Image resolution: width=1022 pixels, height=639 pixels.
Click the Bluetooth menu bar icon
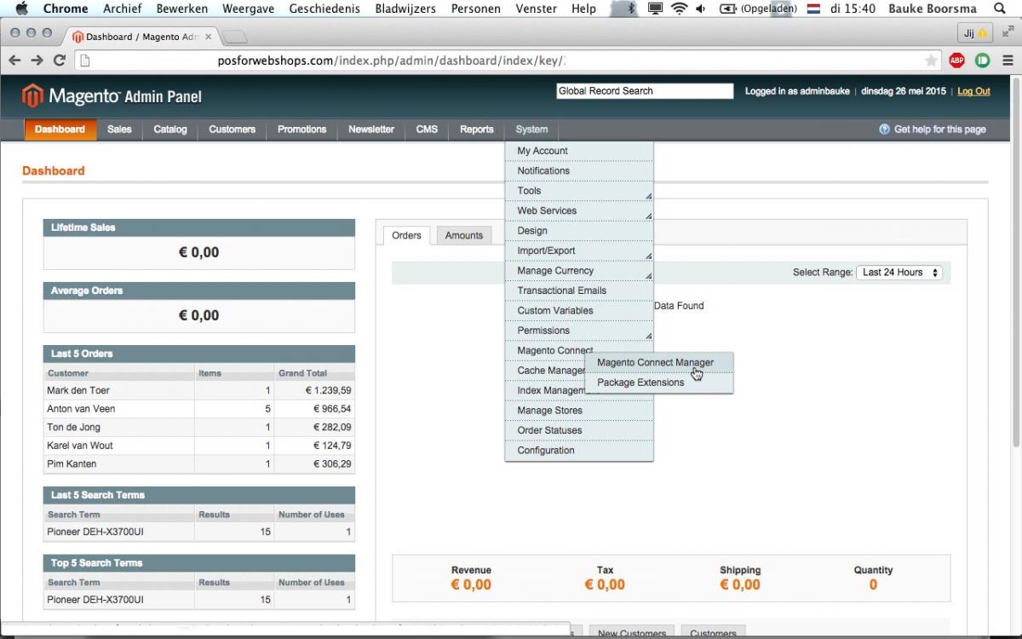click(631, 9)
